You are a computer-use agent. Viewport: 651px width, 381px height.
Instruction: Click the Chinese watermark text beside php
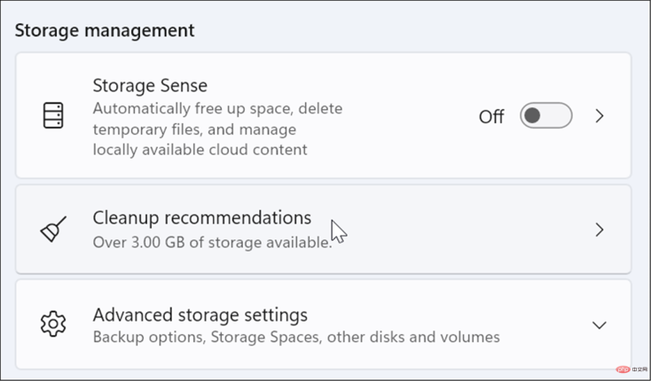pos(638,369)
